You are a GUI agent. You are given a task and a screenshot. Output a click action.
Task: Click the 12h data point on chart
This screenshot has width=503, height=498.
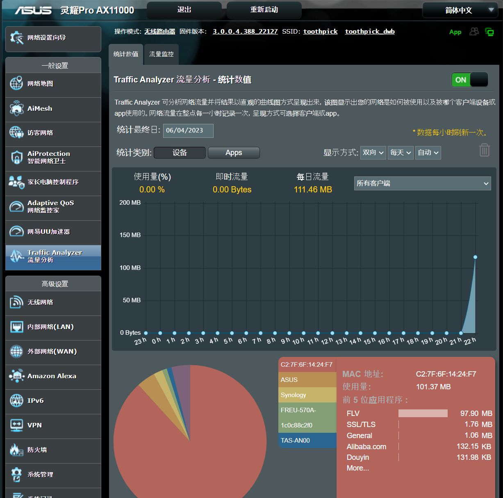(x=332, y=333)
